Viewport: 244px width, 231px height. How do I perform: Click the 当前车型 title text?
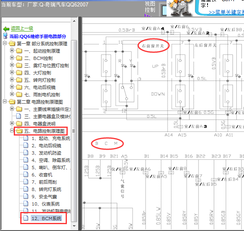coord(45,4)
